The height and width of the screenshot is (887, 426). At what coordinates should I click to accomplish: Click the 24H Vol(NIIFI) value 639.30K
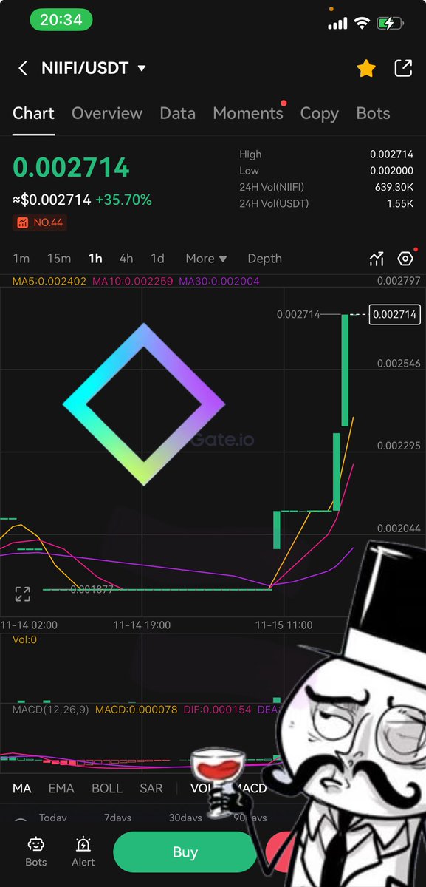[x=394, y=187]
